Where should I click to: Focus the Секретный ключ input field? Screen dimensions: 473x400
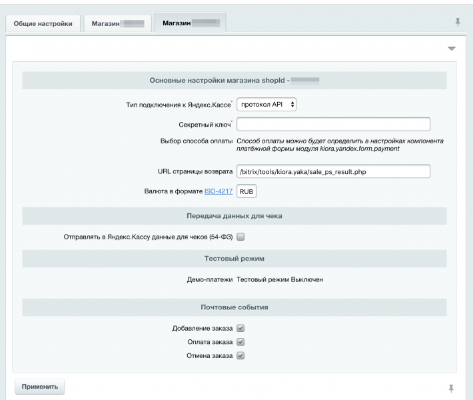[x=333, y=124]
